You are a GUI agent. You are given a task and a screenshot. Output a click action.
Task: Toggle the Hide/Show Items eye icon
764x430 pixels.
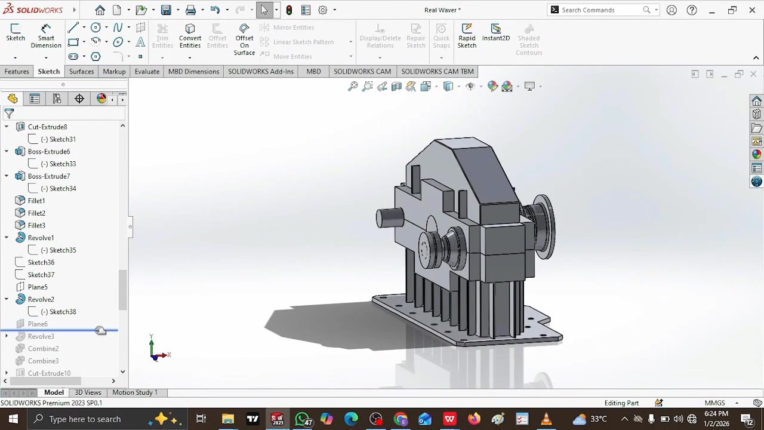pos(470,87)
